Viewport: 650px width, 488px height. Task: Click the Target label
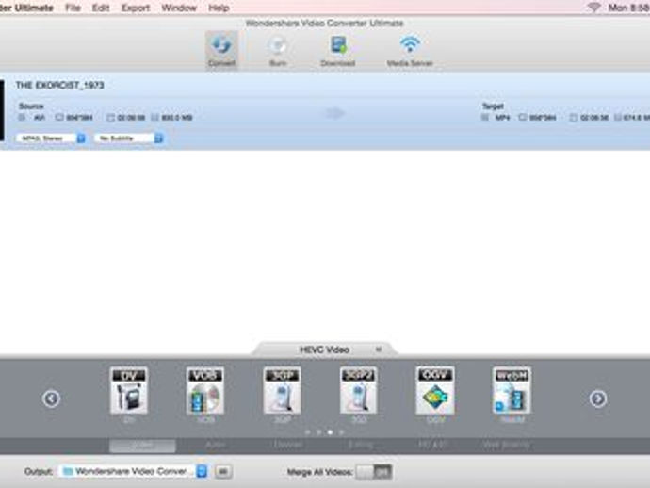pyautogui.click(x=493, y=106)
